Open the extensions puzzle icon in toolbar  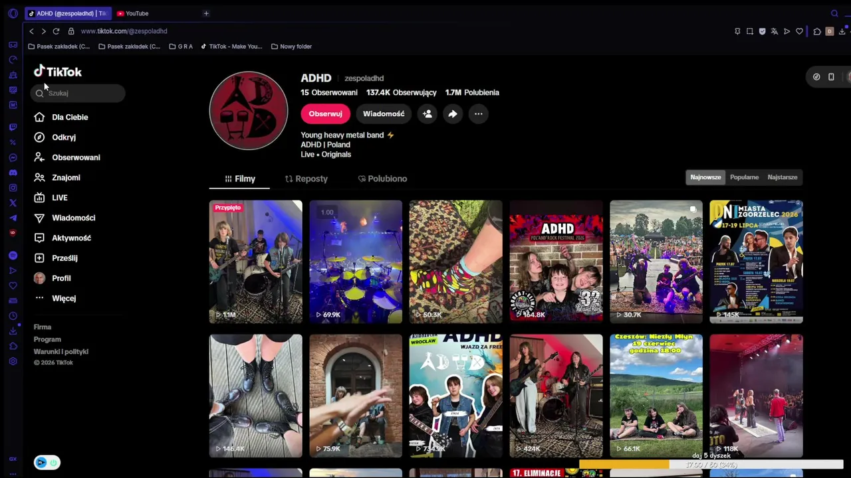click(817, 31)
